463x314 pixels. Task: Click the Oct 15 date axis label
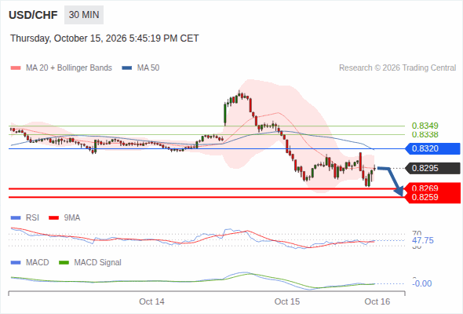(287, 301)
